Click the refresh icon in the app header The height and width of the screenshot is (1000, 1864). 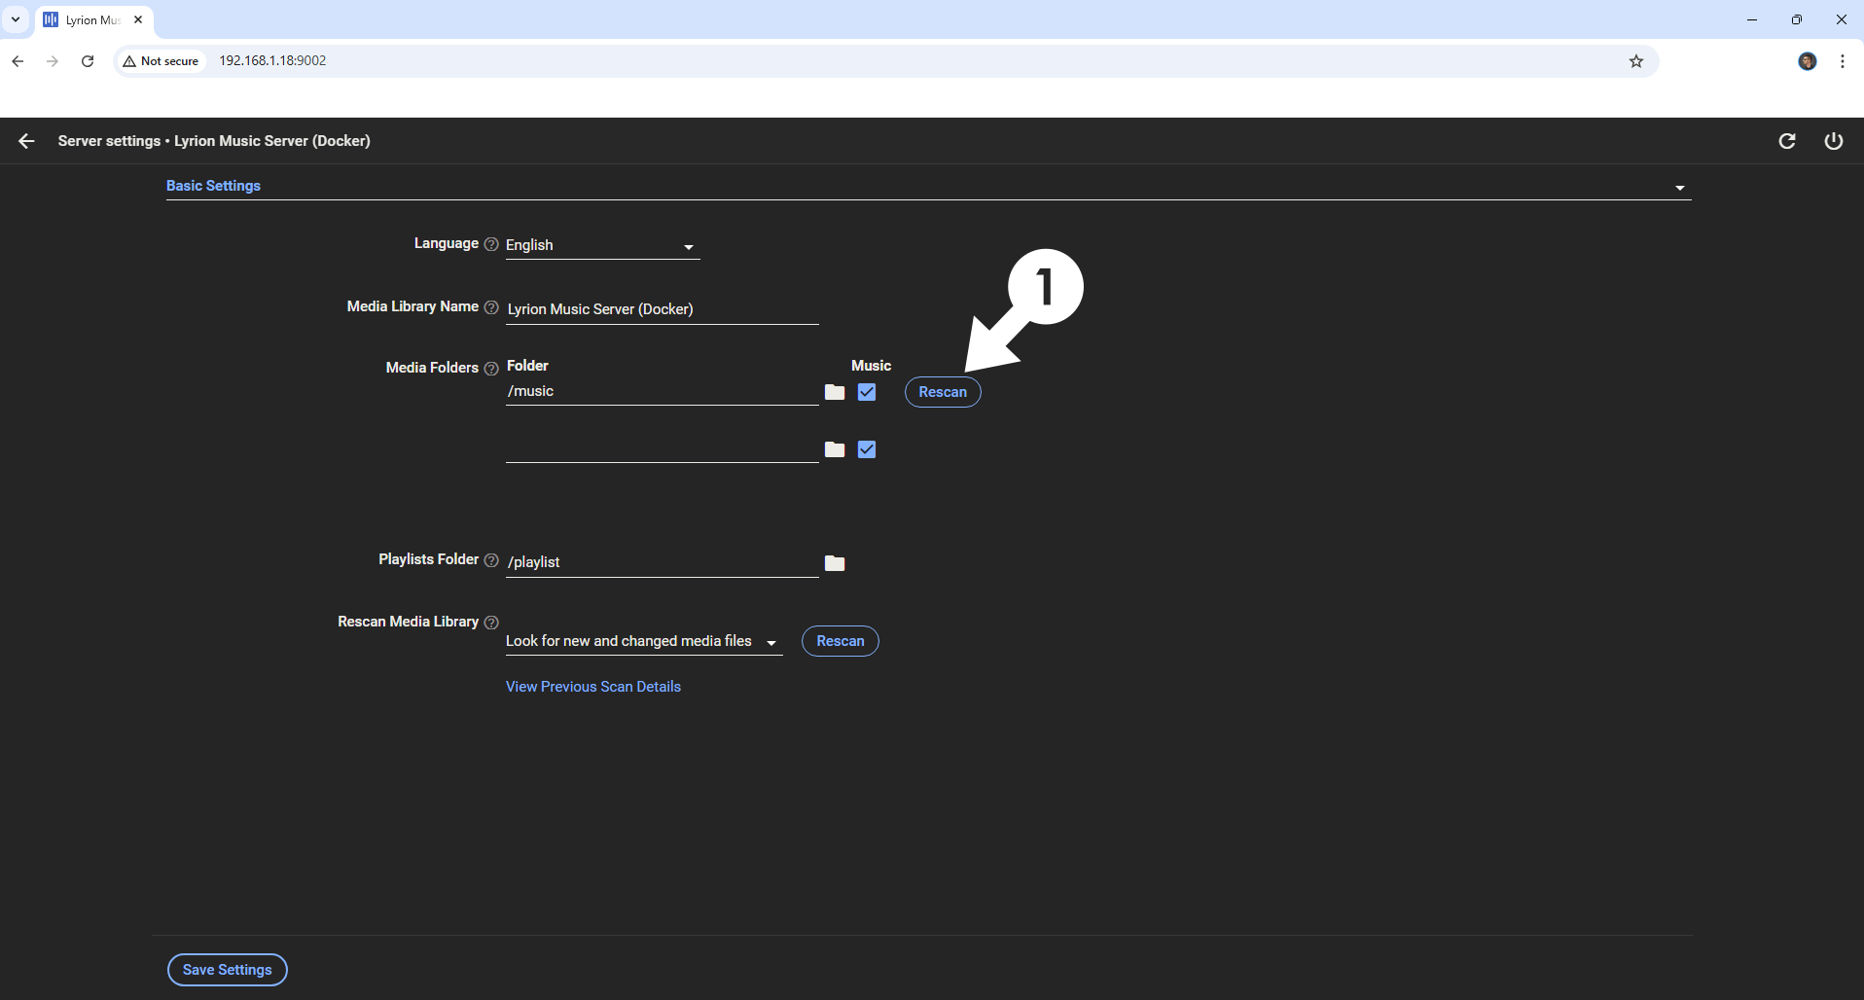click(1786, 141)
